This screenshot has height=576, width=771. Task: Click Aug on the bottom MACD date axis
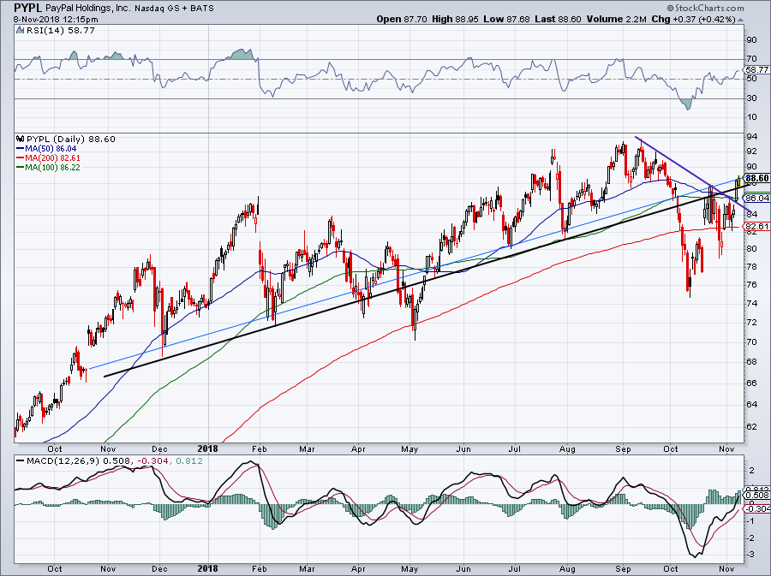coord(567,568)
